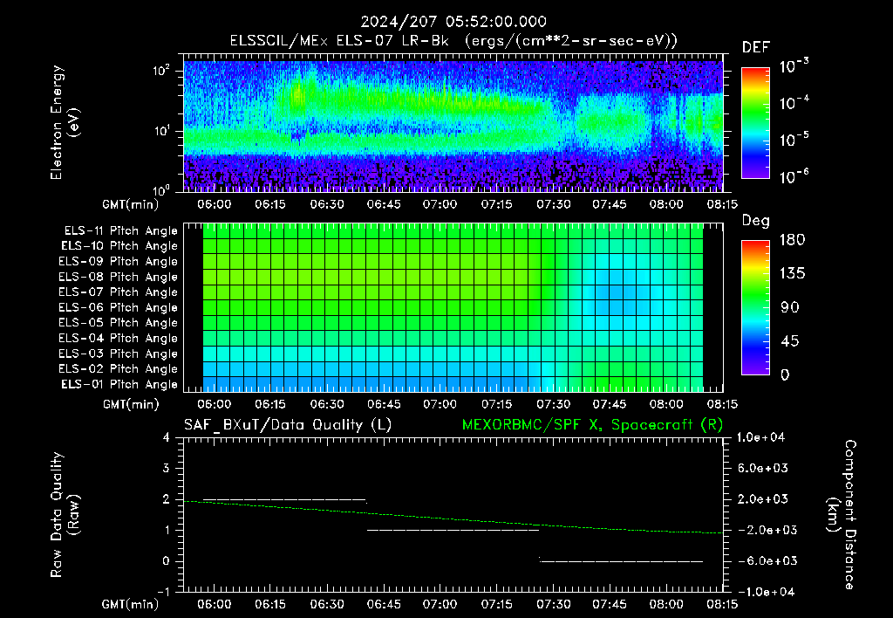Viewport: 893px width, 618px height.
Task: Click the 07:45 tick under the pitch angle panel
Action: [610, 404]
